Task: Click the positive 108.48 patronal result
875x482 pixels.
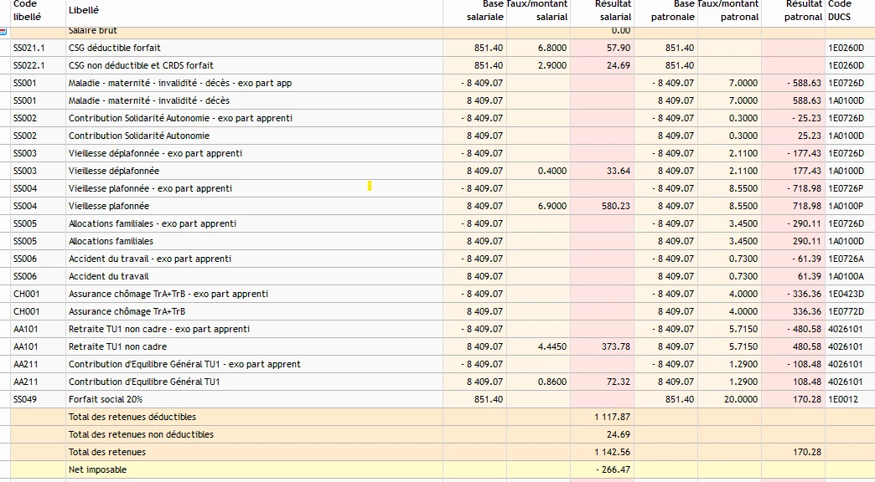Action: click(x=806, y=381)
